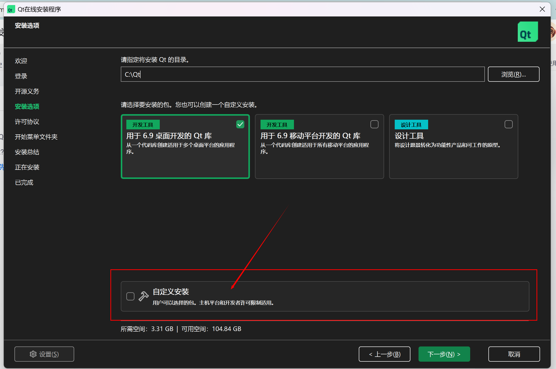This screenshot has height=369, width=556.
Task: Open 设置(S) settings button
Action: point(44,354)
